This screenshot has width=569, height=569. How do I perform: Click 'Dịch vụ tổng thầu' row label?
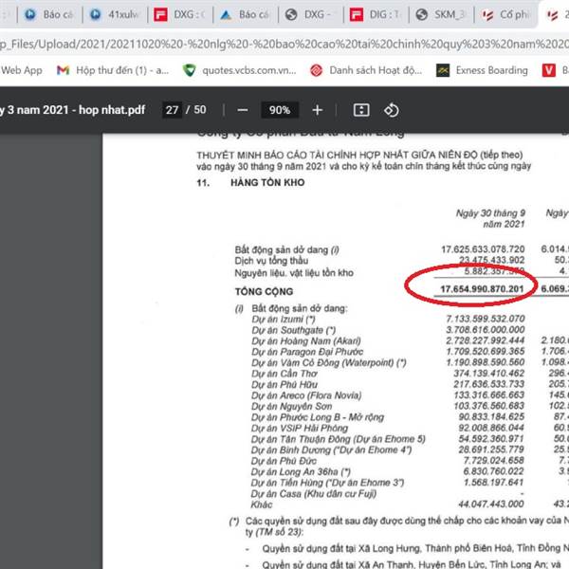pyautogui.click(x=271, y=261)
